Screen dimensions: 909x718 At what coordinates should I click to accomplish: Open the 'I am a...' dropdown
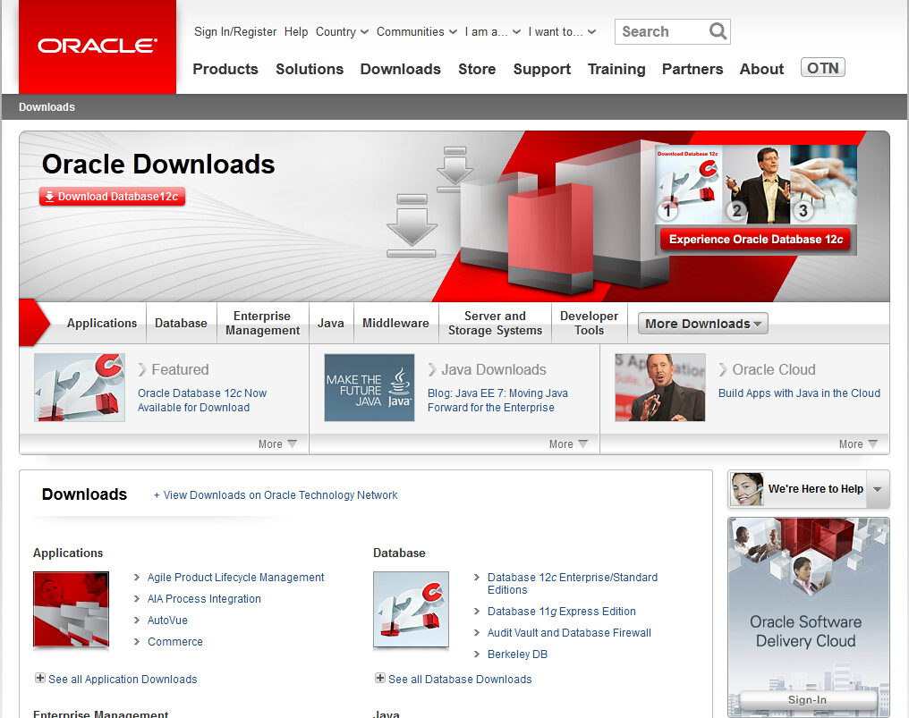coord(493,32)
